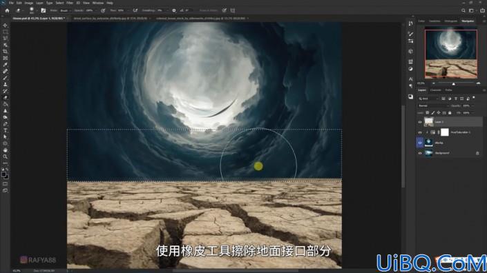This screenshot has height=273, width=487.
Task: Open the File menu
Action: (11, 3)
